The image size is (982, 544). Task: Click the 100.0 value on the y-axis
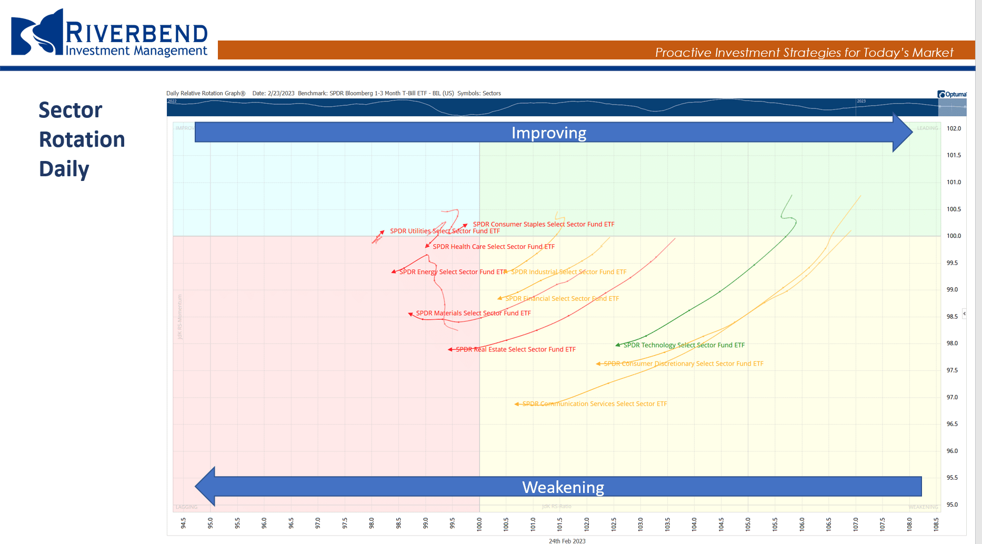click(x=954, y=236)
